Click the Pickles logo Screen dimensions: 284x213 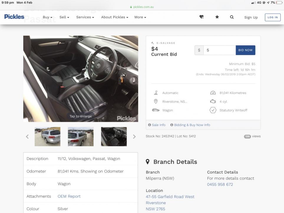(x=14, y=17)
